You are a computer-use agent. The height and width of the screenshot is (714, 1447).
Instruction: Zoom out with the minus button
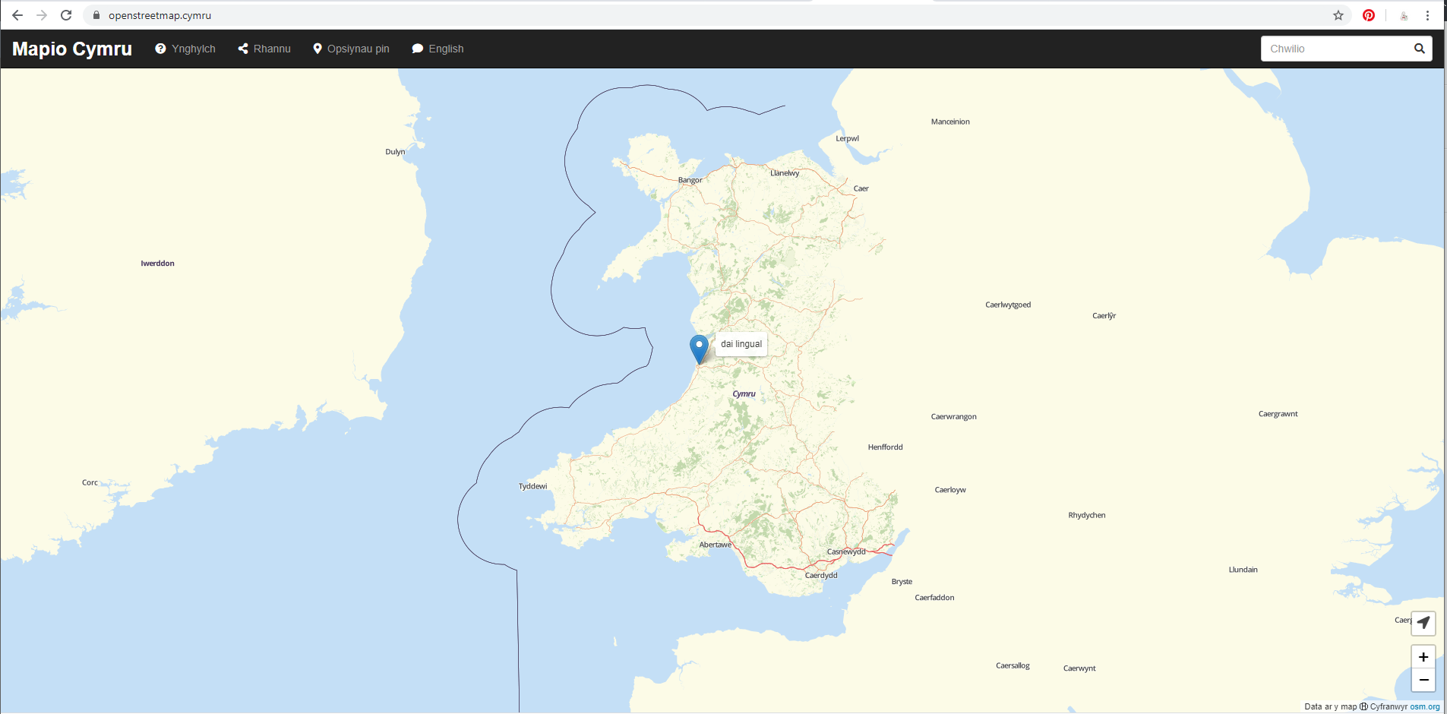[x=1423, y=680]
